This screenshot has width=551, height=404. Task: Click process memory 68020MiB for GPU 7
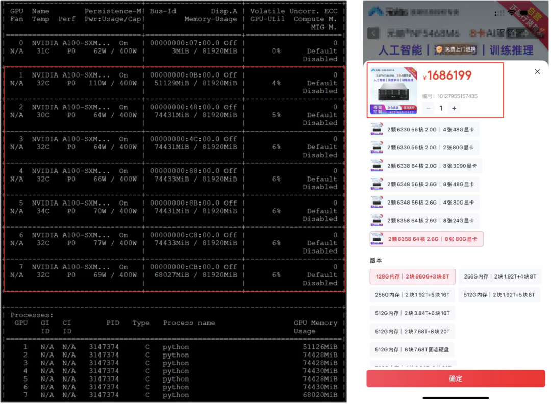320,395
